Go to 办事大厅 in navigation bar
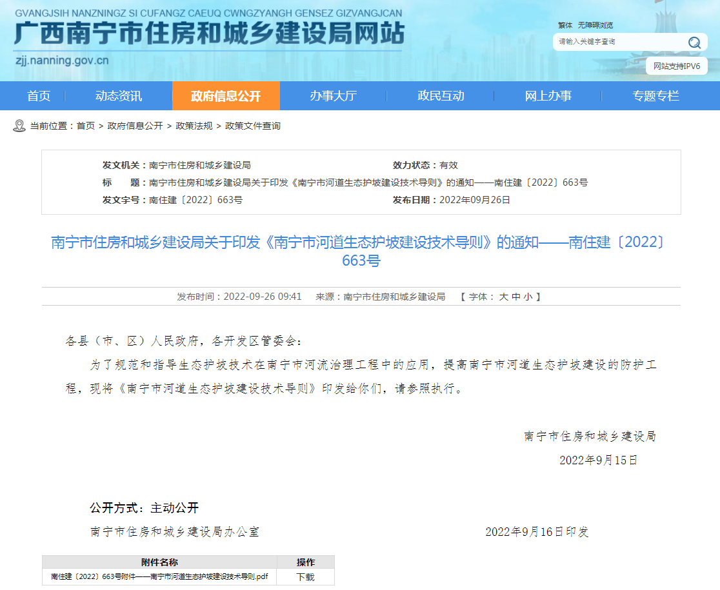The image size is (720, 590). [x=333, y=96]
